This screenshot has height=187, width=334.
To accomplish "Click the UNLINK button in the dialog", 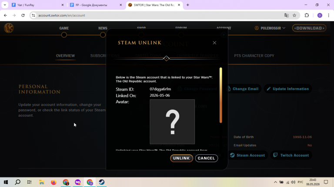I will pos(181,158).
